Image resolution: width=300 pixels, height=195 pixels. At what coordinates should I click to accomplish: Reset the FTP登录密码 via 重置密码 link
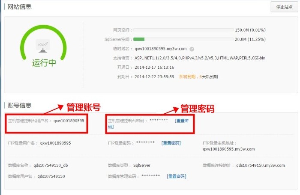171,143
